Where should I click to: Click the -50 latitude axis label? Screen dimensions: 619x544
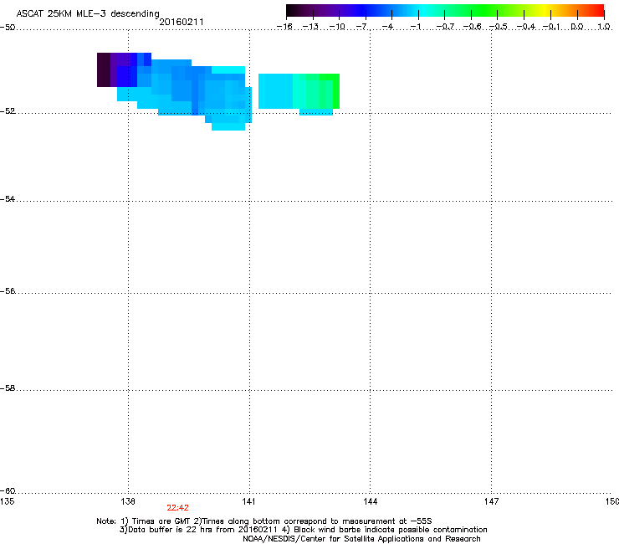(8, 28)
